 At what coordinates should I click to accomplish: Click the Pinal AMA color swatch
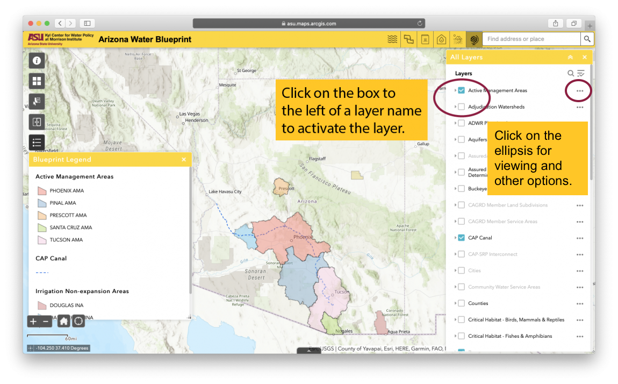(x=42, y=203)
